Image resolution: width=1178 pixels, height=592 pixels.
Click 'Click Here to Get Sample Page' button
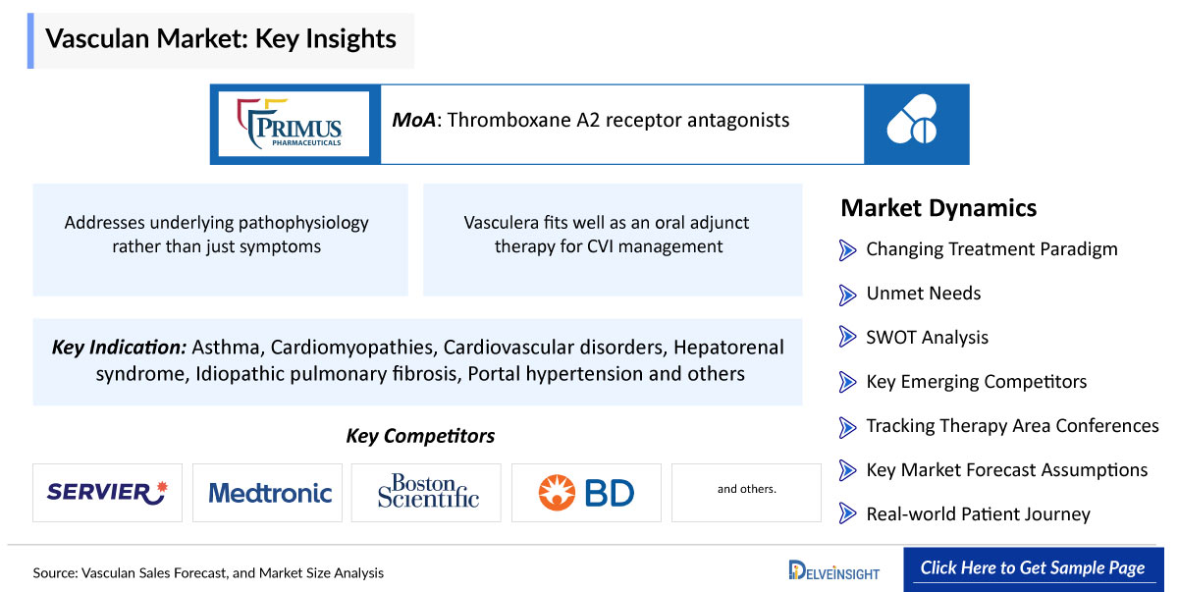(1032, 568)
